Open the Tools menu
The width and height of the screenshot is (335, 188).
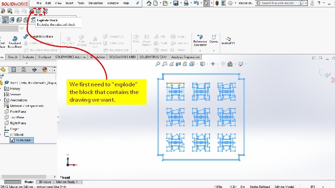[81, 3]
